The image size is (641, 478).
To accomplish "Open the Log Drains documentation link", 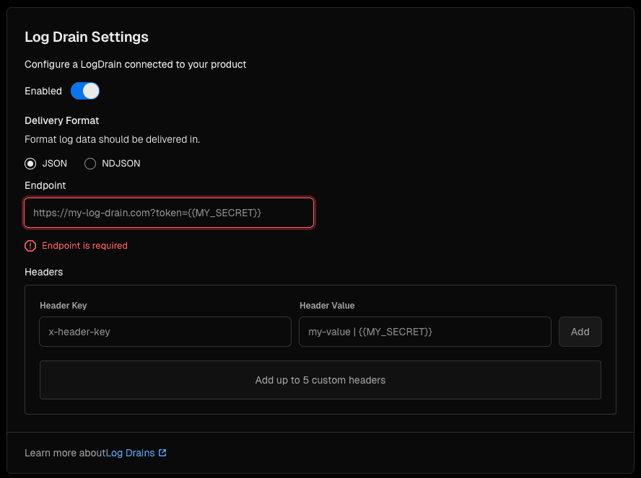I will (x=131, y=453).
